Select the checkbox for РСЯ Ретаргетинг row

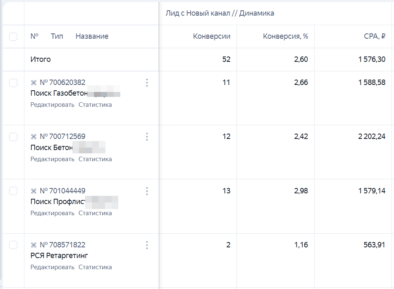[13, 245]
